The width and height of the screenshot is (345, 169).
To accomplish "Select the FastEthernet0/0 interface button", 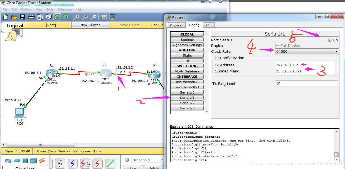I will [187, 82].
